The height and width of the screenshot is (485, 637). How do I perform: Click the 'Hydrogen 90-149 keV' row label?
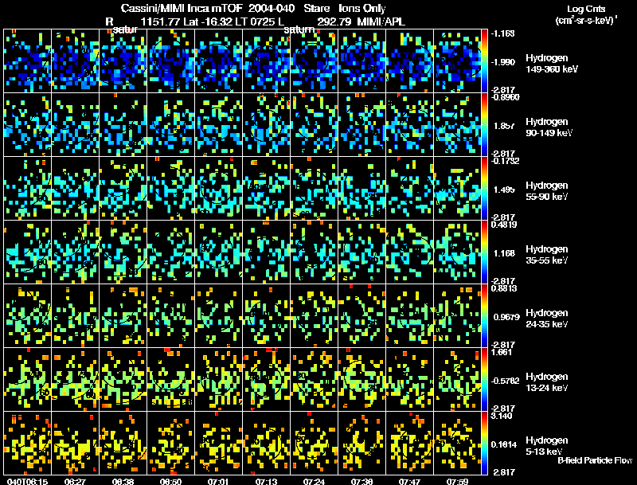tap(549, 127)
